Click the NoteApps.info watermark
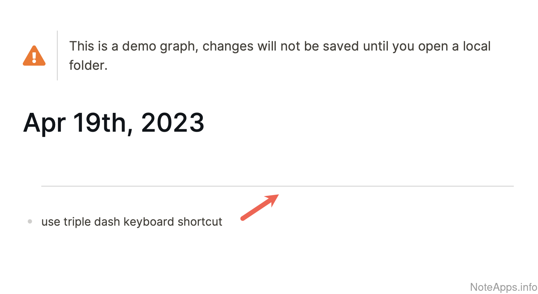The image size is (538, 294). (503, 287)
